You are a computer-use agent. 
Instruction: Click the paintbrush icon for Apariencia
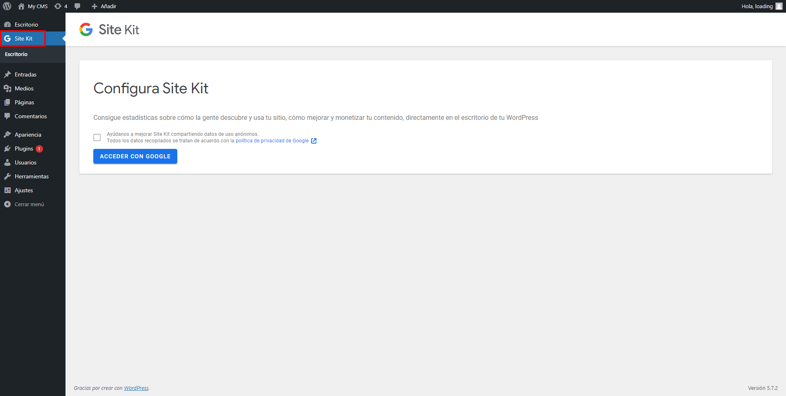(7, 135)
